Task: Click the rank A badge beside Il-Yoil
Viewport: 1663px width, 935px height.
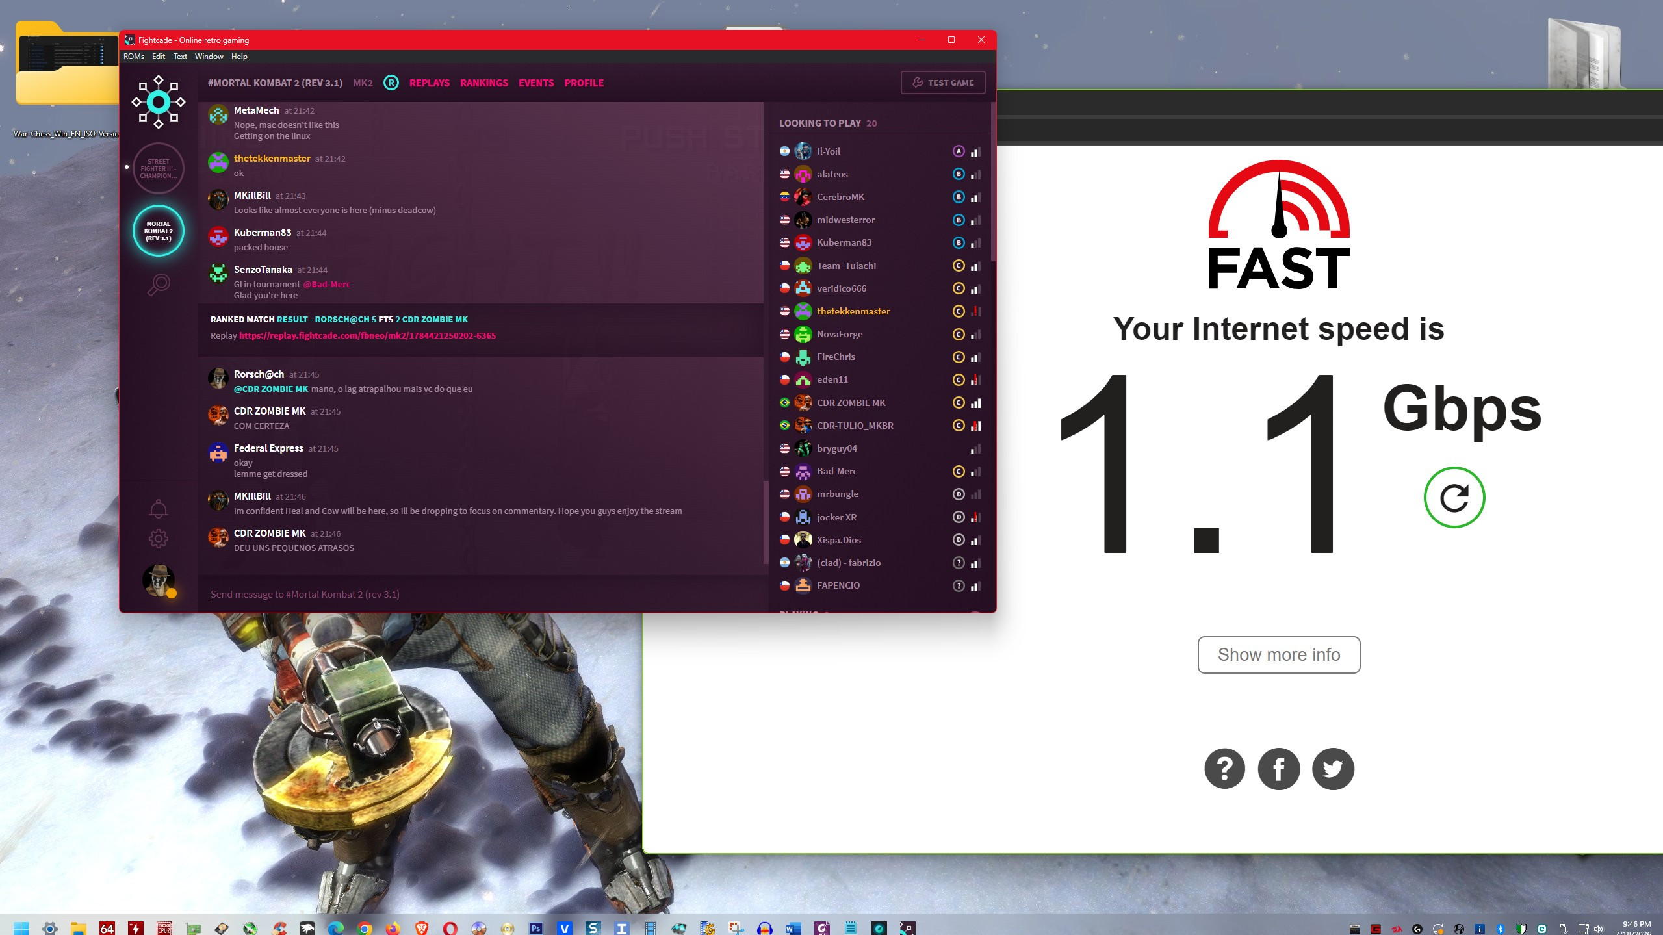Action: (958, 151)
